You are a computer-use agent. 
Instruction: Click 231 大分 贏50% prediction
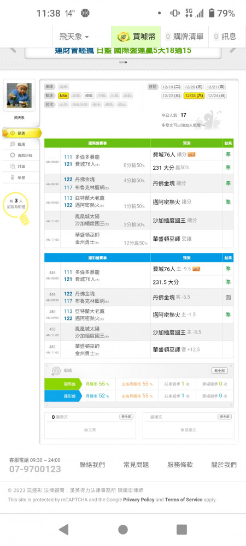(x=171, y=168)
